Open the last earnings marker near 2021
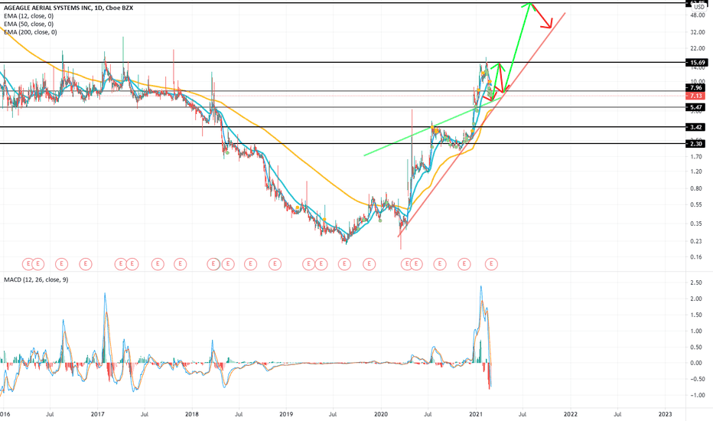Screen dimensions: 713x421 491,263
